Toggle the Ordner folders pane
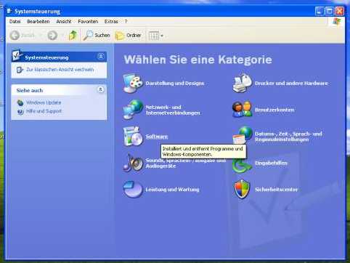350x263 pixels. 129,36
